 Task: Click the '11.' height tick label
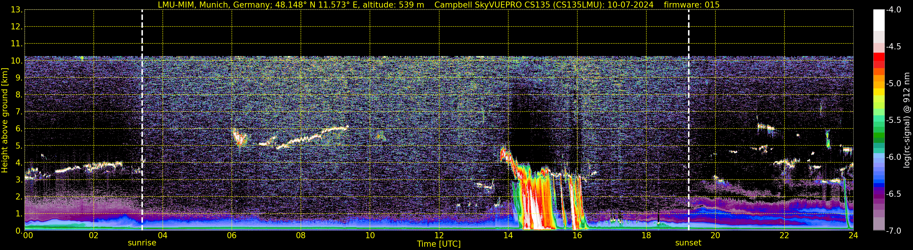(17, 44)
